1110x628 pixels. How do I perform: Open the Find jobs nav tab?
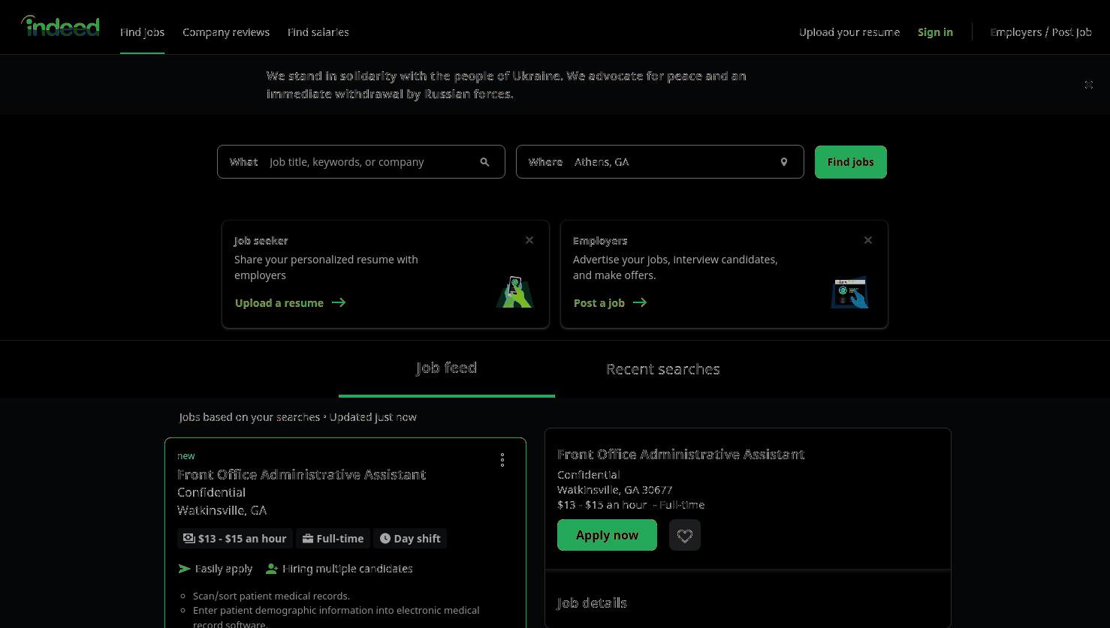[142, 32]
